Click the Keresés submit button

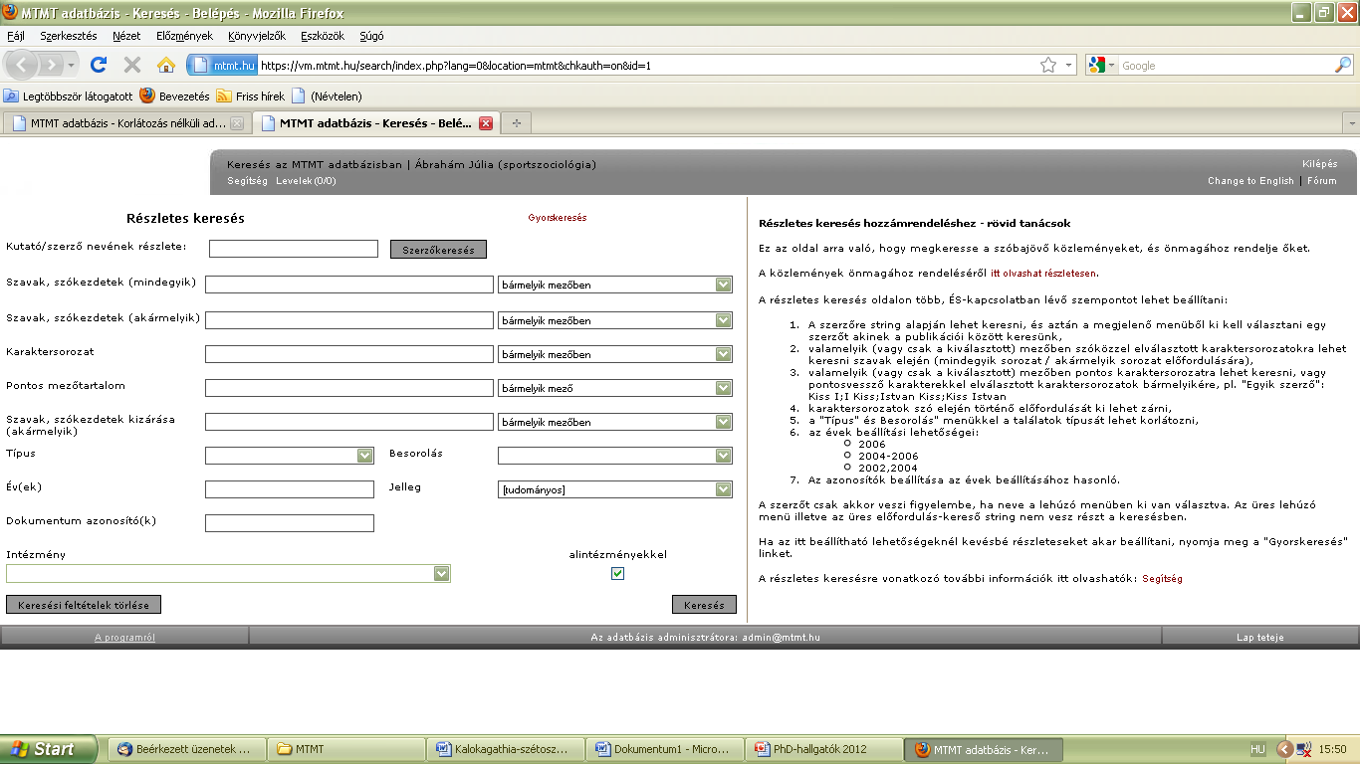click(x=705, y=605)
